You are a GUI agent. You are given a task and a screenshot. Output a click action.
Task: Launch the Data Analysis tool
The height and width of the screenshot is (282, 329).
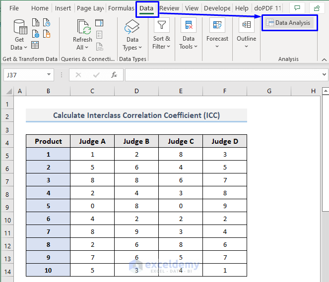pyautogui.click(x=289, y=23)
